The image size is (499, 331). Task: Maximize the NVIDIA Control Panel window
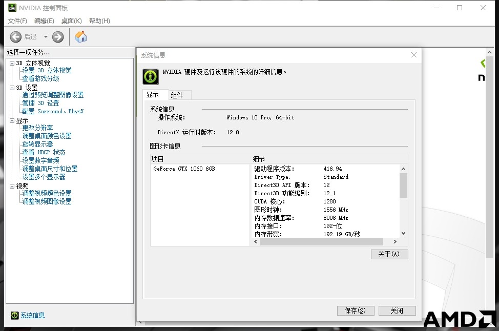[460, 8]
